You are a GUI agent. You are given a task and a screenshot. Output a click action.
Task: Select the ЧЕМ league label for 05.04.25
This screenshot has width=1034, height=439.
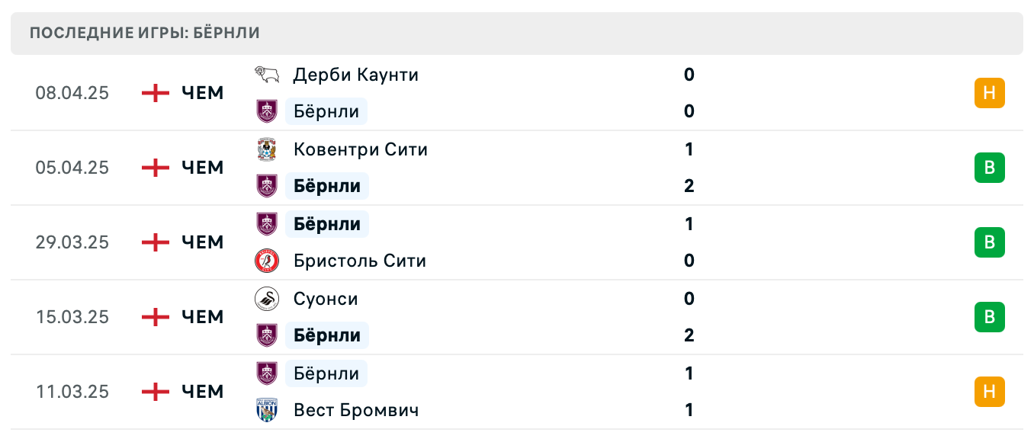pyautogui.click(x=201, y=168)
